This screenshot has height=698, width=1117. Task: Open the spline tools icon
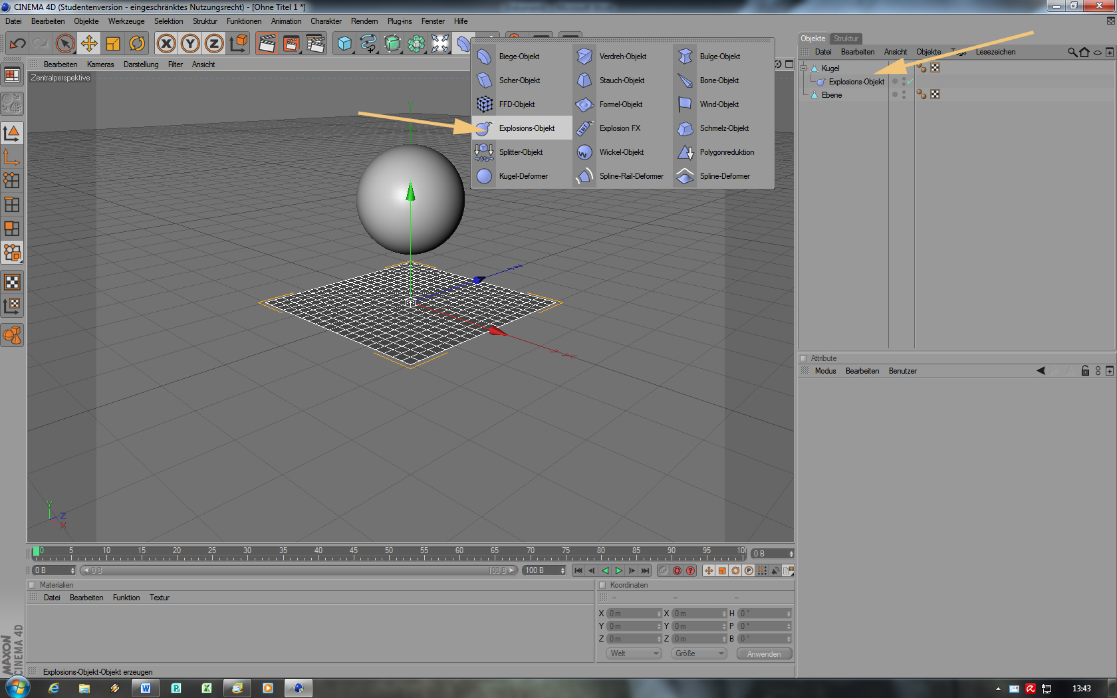click(x=368, y=44)
